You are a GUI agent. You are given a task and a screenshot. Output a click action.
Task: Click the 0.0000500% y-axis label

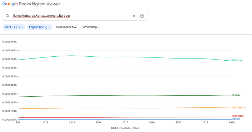pos(10,77)
